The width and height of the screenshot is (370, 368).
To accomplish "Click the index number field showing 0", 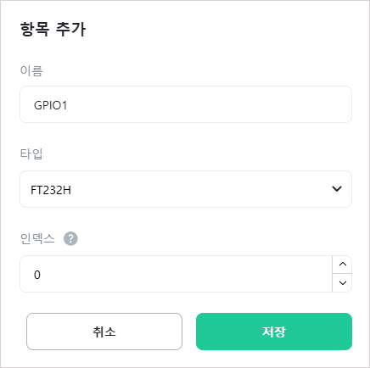I will click(x=176, y=274).
